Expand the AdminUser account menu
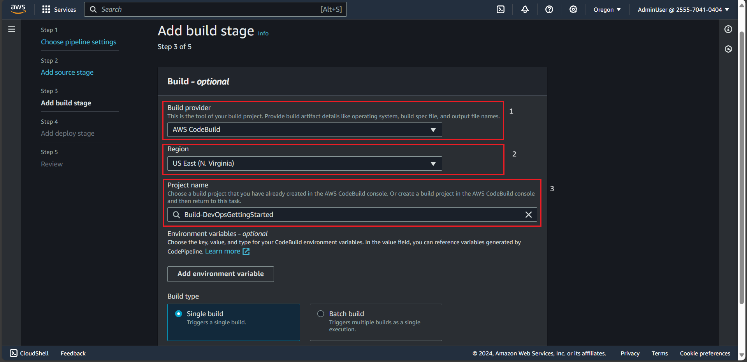Screen dimensions: 747x362 [683, 10]
